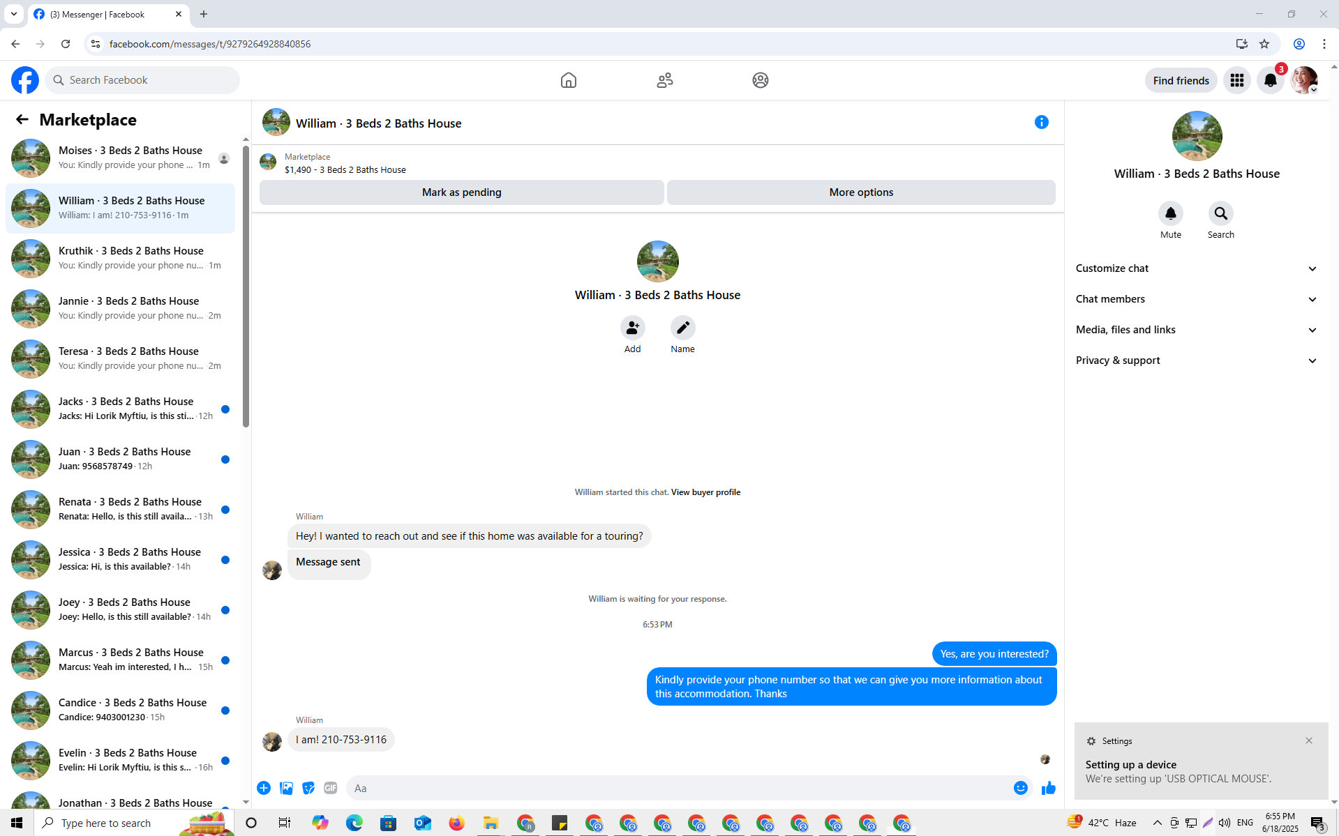1339x836 pixels.
Task: Click the Add people icon
Action: pyautogui.click(x=633, y=328)
